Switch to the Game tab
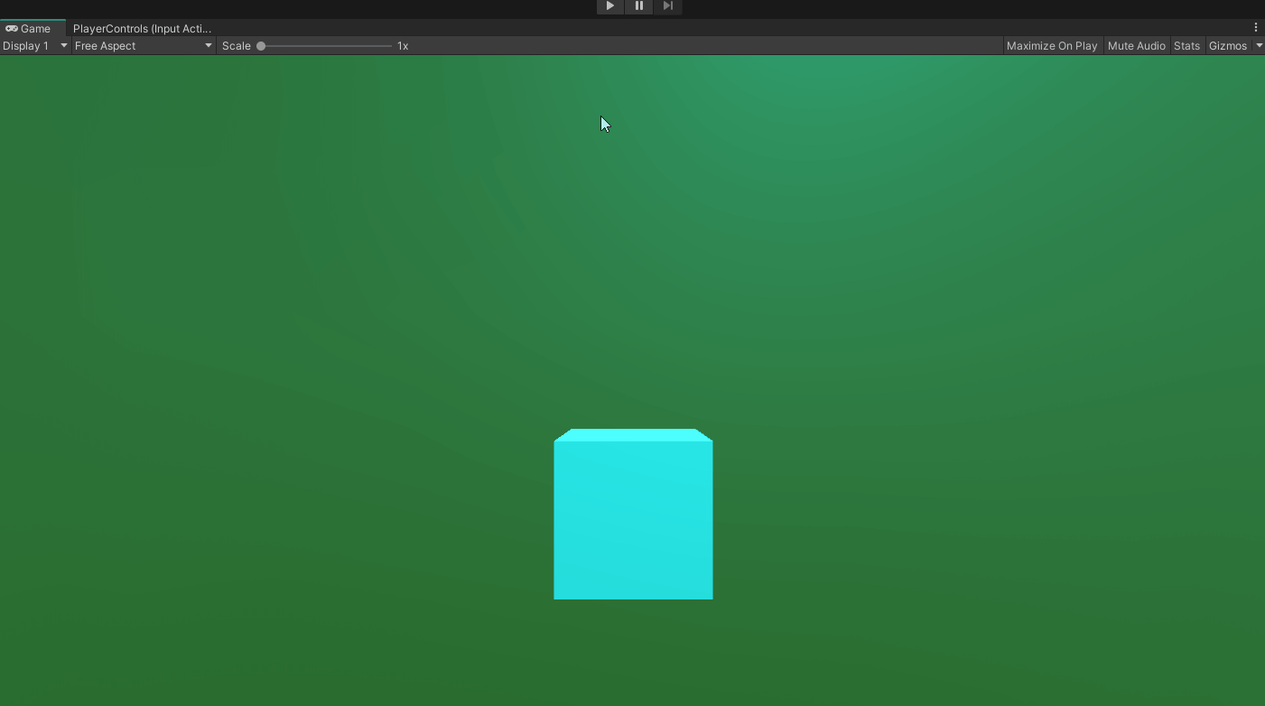1265x706 pixels. (x=33, y=28)
